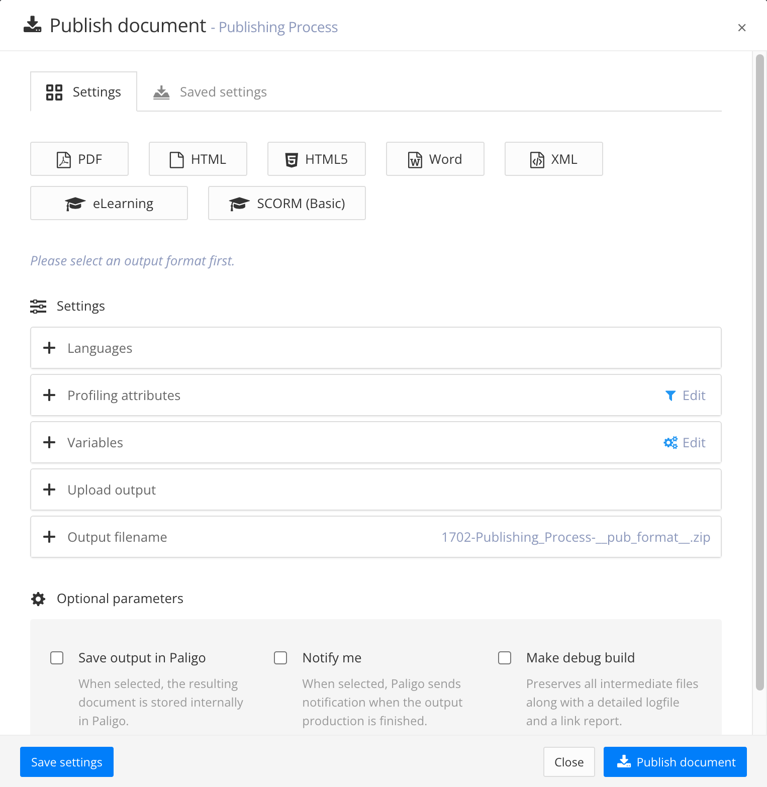Screen dimensions: 767x787
Task: Select the HTML5 output format icon
Action: pos(291,159)
